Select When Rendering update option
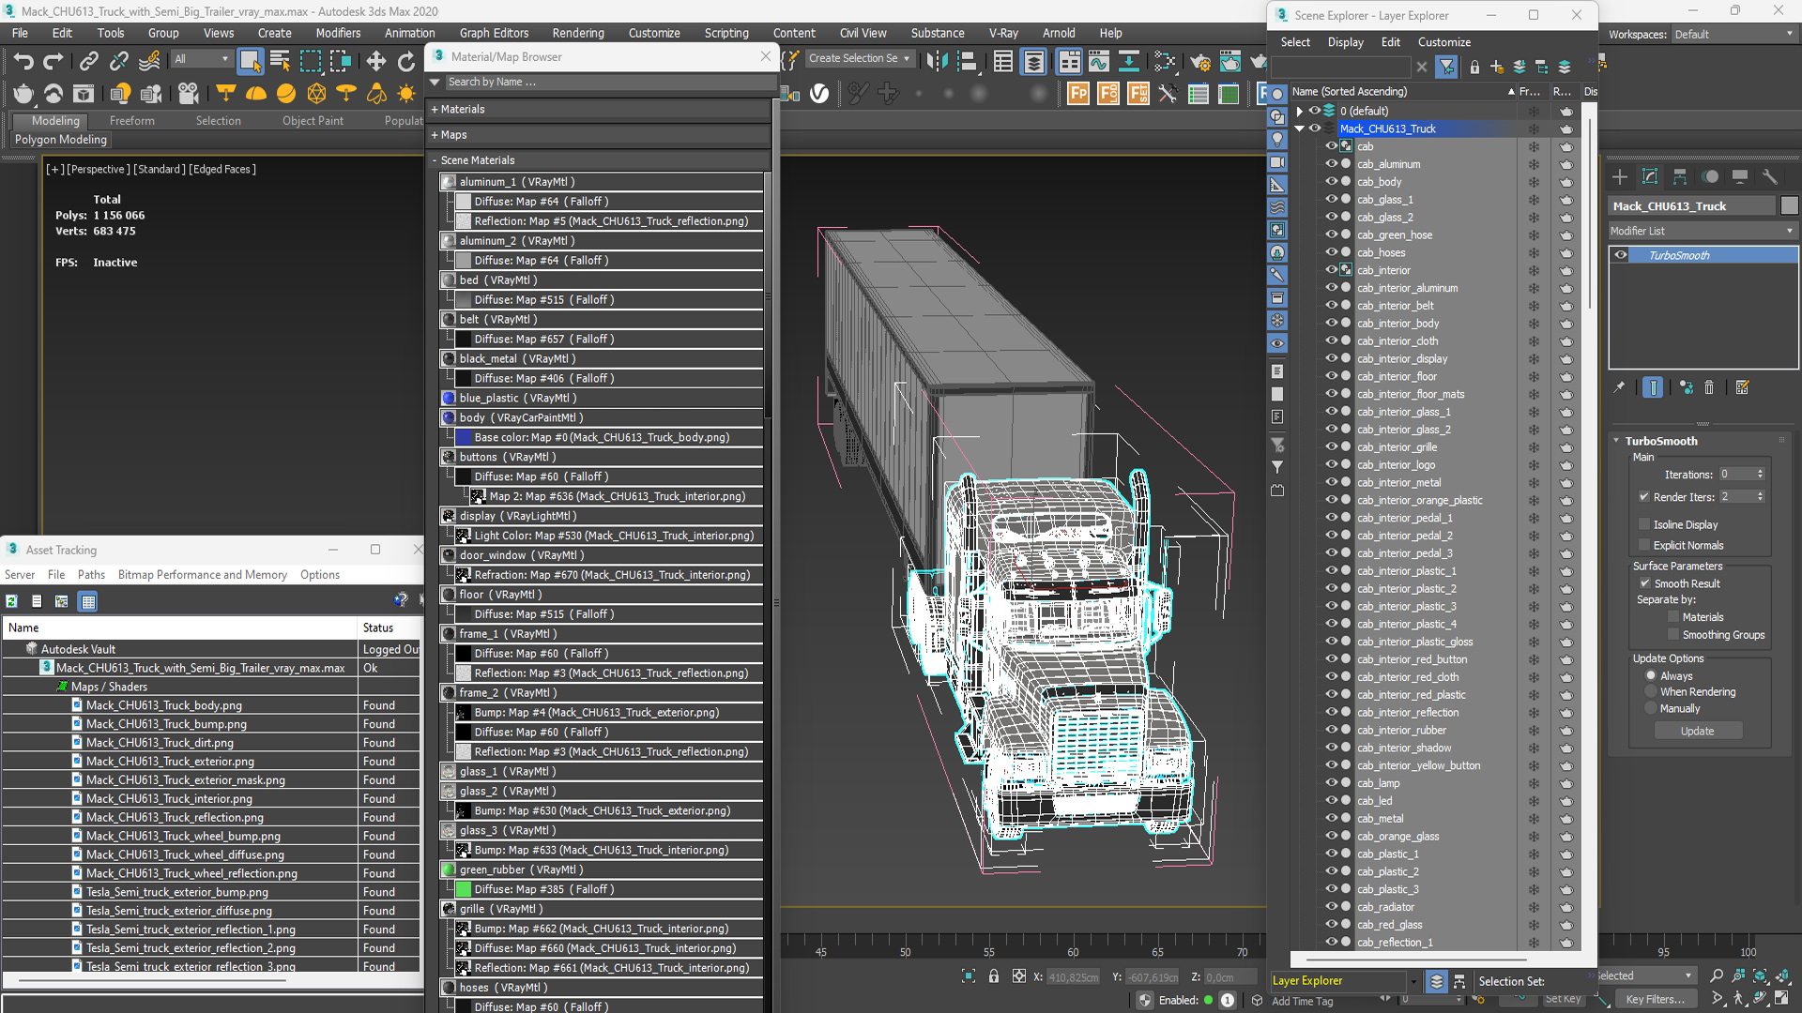Viewport: 1802px width, 1013px height. point(1652,692)
